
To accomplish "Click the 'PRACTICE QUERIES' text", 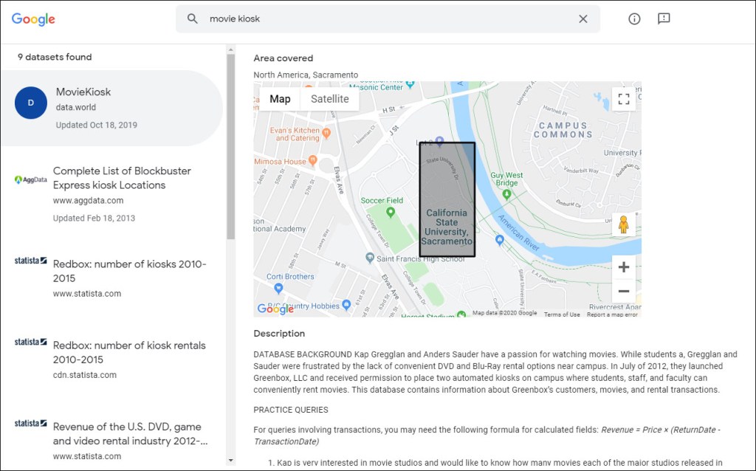I will pos(291,410).
